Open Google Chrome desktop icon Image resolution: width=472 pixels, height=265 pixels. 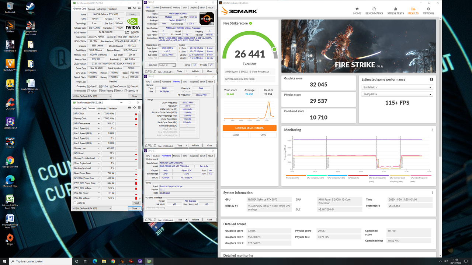[x=10, y=162]
